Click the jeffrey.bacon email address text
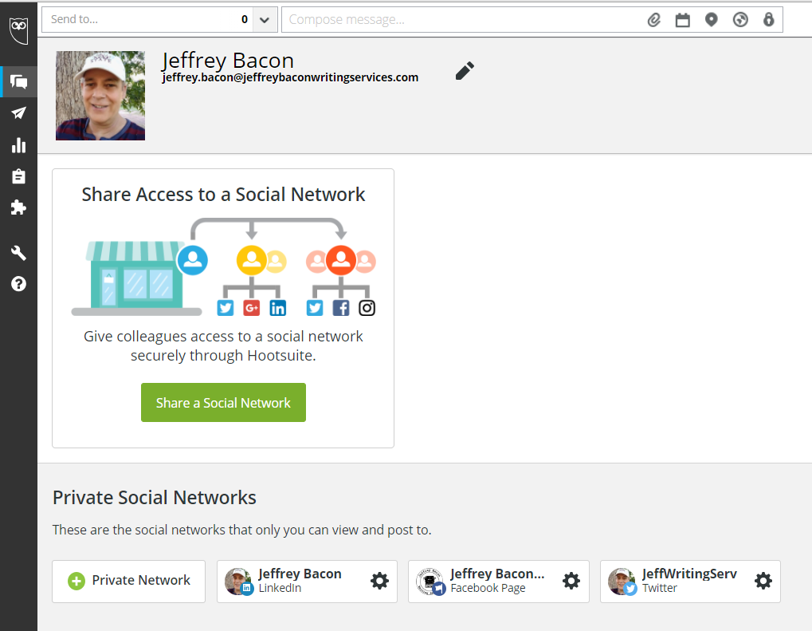 click(290, 77)
